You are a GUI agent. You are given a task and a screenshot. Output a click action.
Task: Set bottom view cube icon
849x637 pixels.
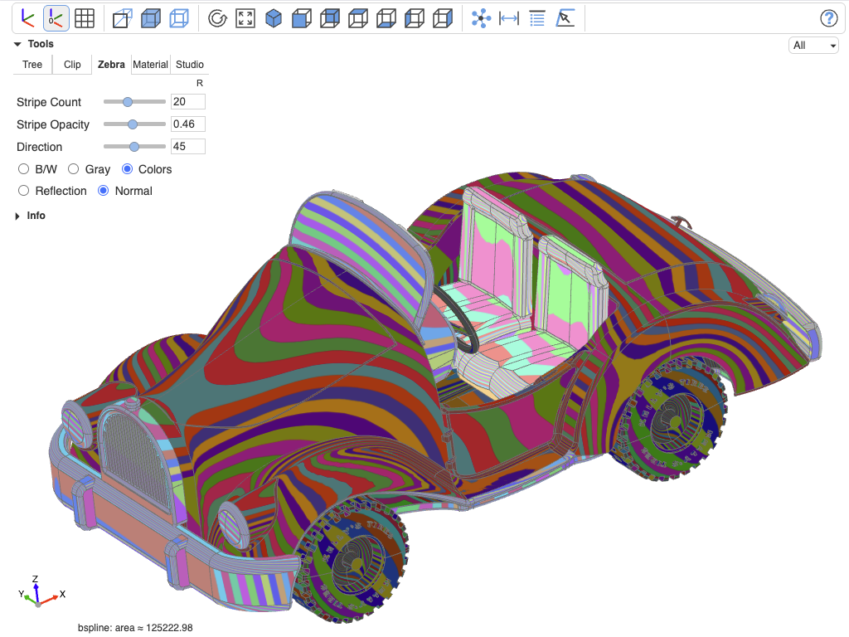[x=386, y=18]
